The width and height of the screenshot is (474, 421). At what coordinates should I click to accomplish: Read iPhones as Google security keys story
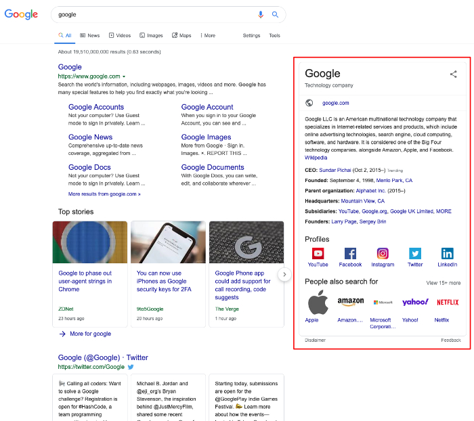pyautogui.click(x=164, y=281)
